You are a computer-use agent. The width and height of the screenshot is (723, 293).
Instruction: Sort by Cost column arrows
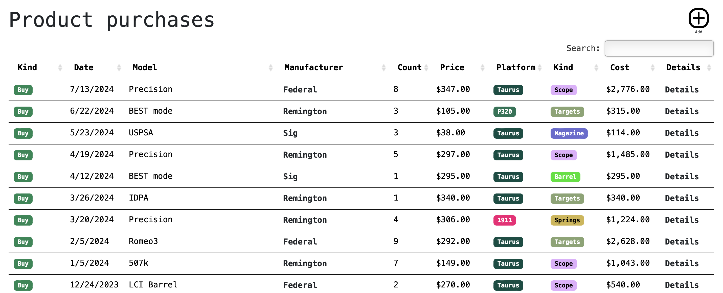[x=652, y=68]
